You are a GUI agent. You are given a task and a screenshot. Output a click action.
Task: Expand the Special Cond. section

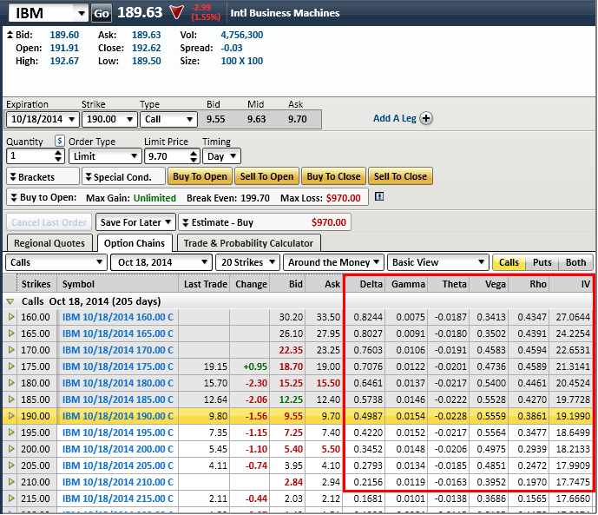123,176
